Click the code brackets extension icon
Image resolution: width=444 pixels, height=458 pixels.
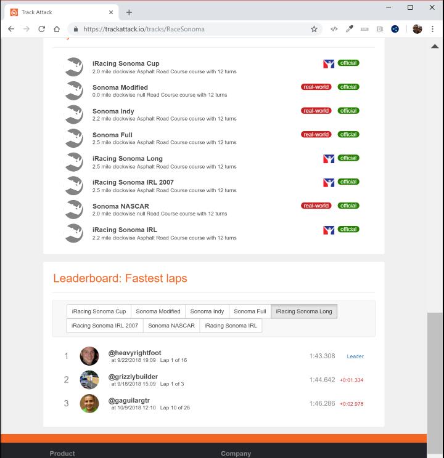tap(334, 29)
